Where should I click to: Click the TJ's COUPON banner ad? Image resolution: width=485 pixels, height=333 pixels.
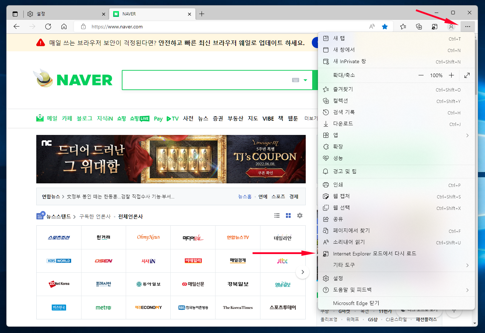[x=171, y=159]
